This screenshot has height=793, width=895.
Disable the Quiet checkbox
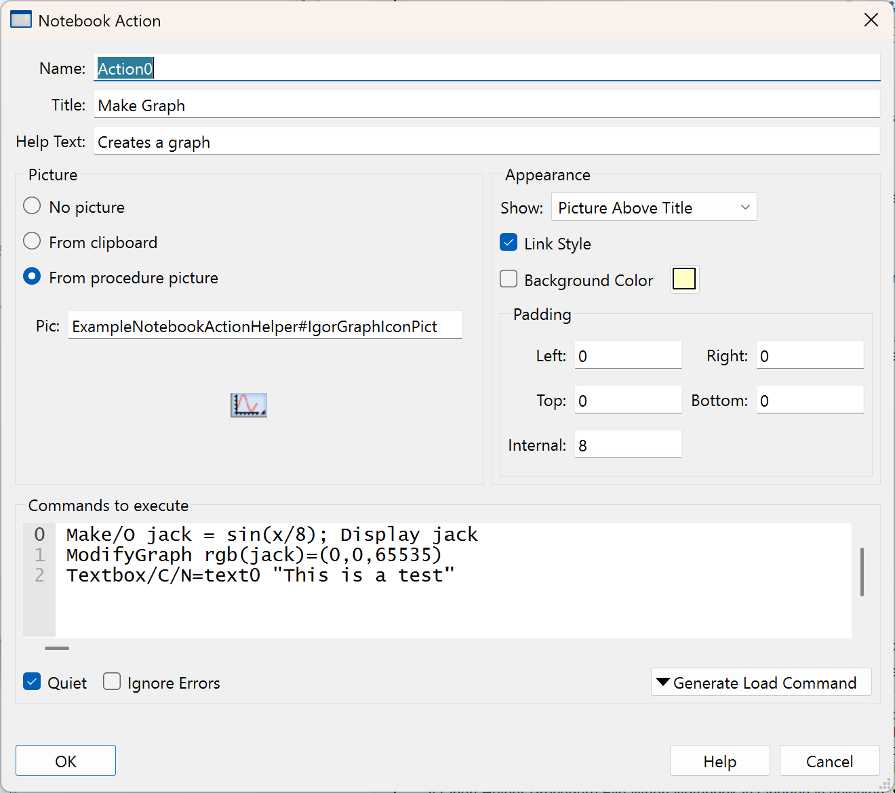[x=32, y=682]
